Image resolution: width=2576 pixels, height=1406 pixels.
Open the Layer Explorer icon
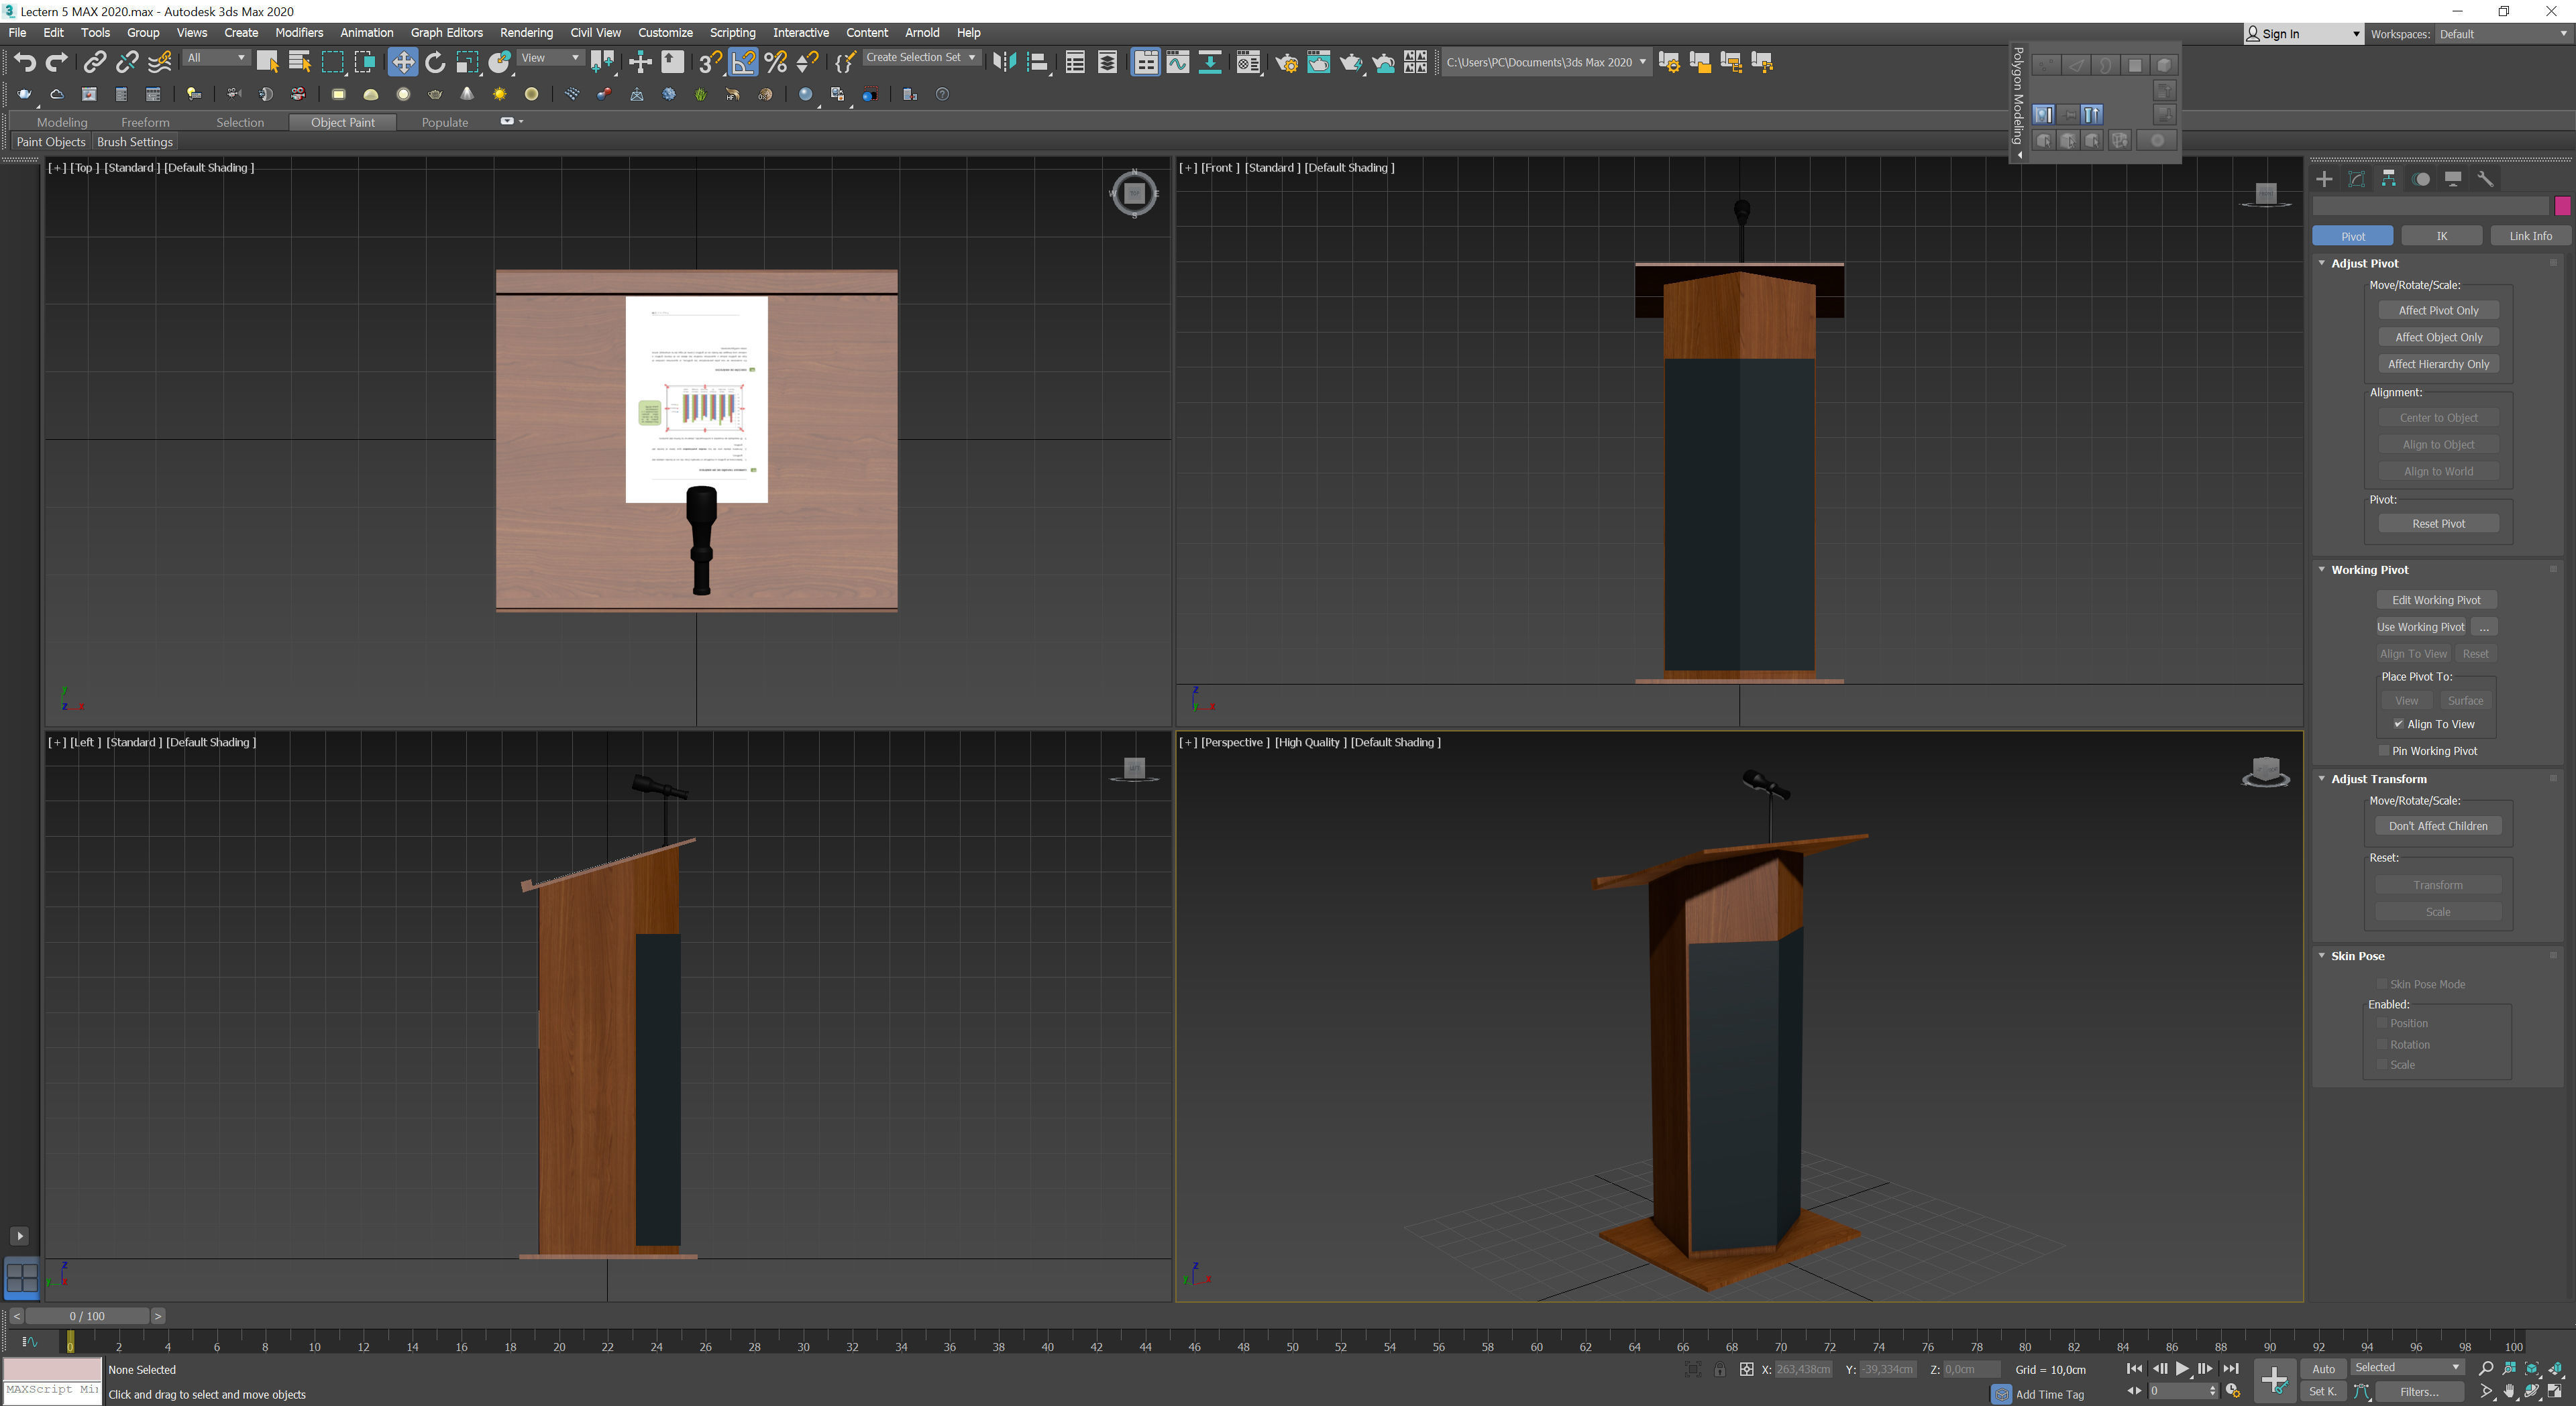tap(1107, 62)
